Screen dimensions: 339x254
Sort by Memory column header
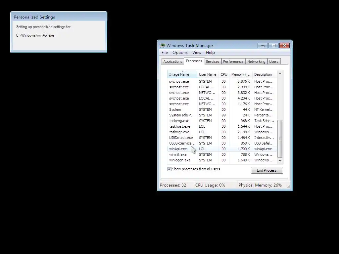[x=241, y=74]
